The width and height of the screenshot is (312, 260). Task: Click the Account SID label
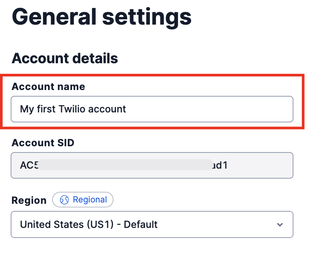[x=43, y=143]
